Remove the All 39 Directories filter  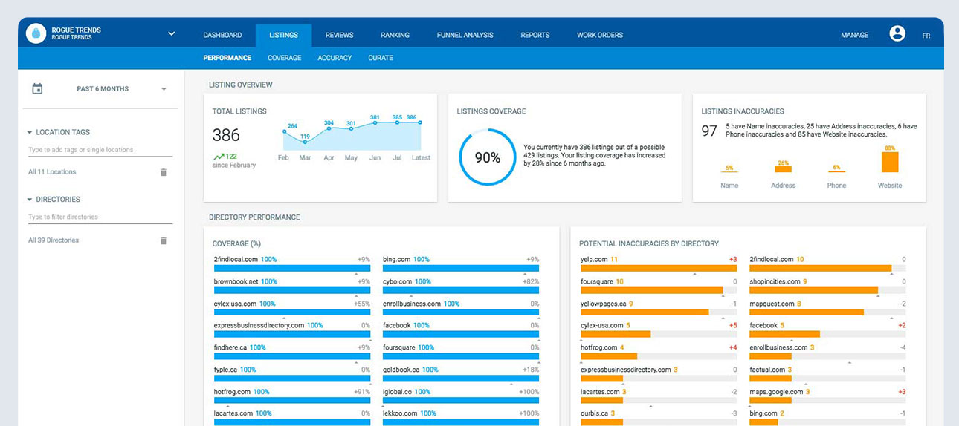click(x=164, y=240)
